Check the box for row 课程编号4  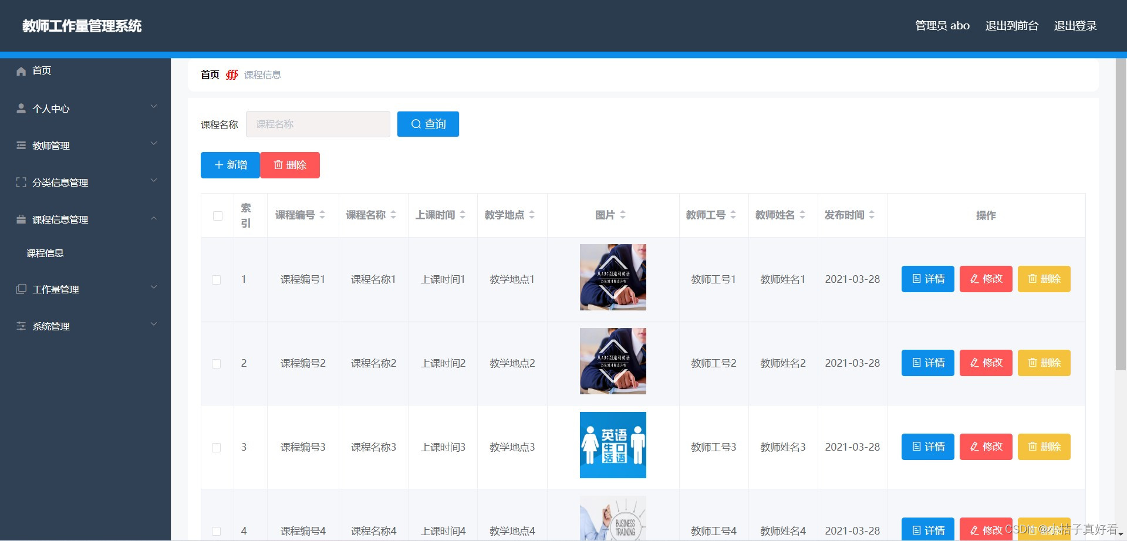[217, 531]
